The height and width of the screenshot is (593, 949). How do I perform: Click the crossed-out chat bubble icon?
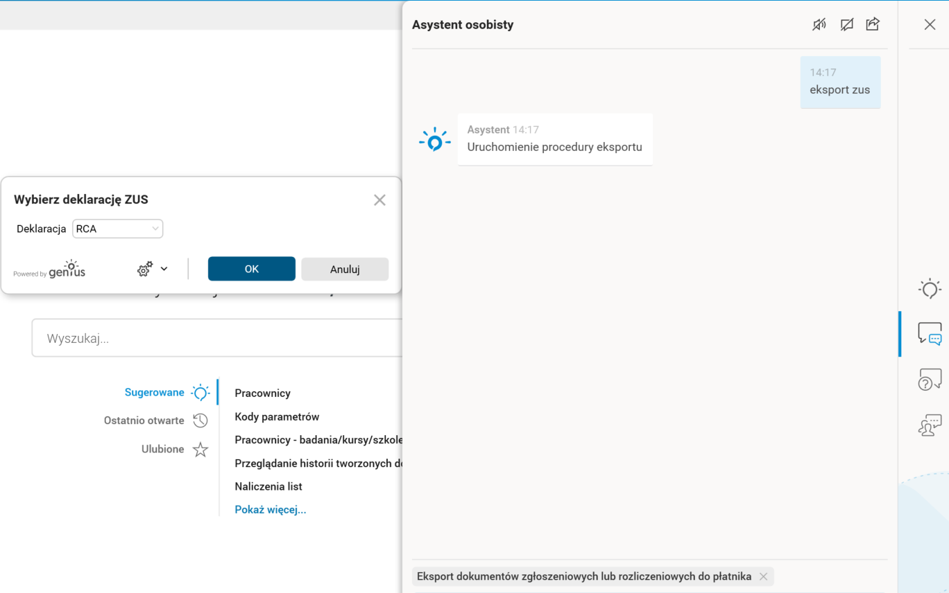coord(846,25)
